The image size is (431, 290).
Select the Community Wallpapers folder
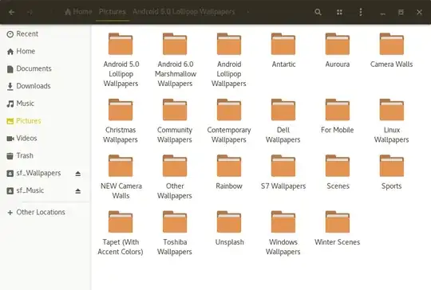(x=175, y=121)
